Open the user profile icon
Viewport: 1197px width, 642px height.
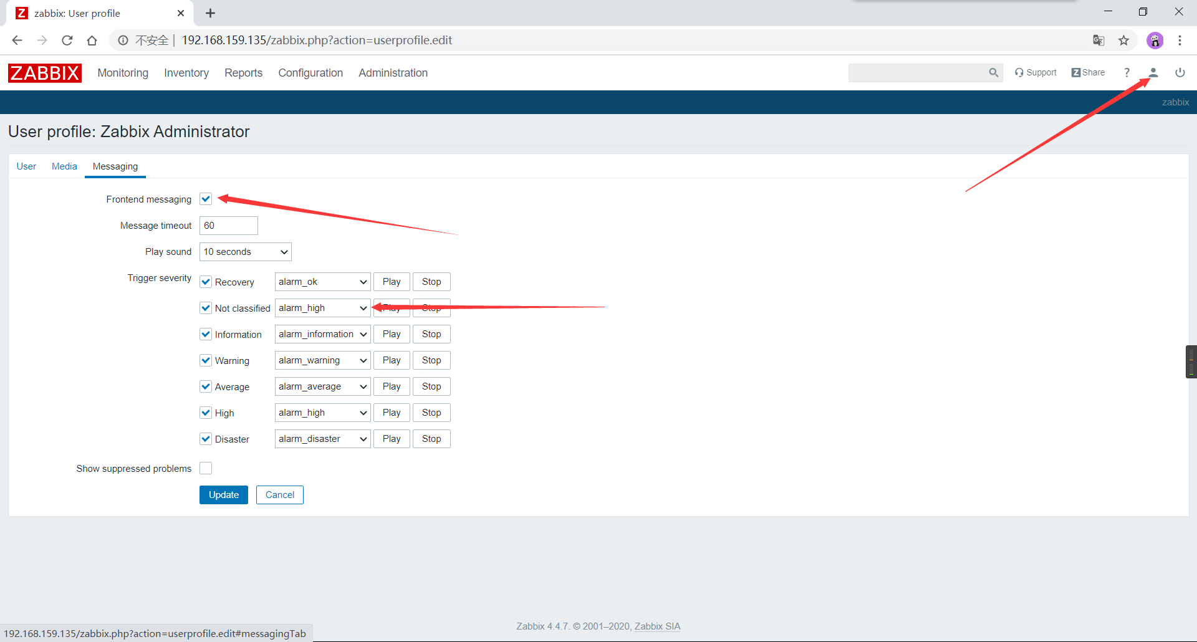point(1153,73)
